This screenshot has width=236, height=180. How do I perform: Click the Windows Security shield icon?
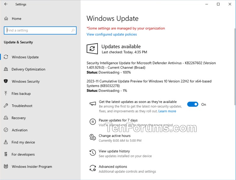[6, 81]
